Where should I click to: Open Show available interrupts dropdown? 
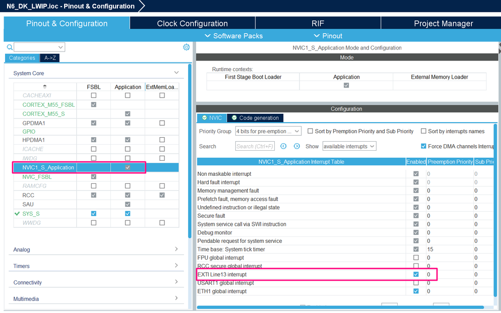(349, 146)
